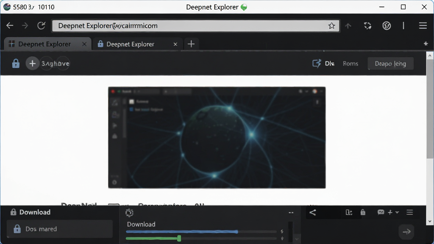Click the dashes icon in download panel
This screenshot has height=244, width=434.
[x=291, y=213]
